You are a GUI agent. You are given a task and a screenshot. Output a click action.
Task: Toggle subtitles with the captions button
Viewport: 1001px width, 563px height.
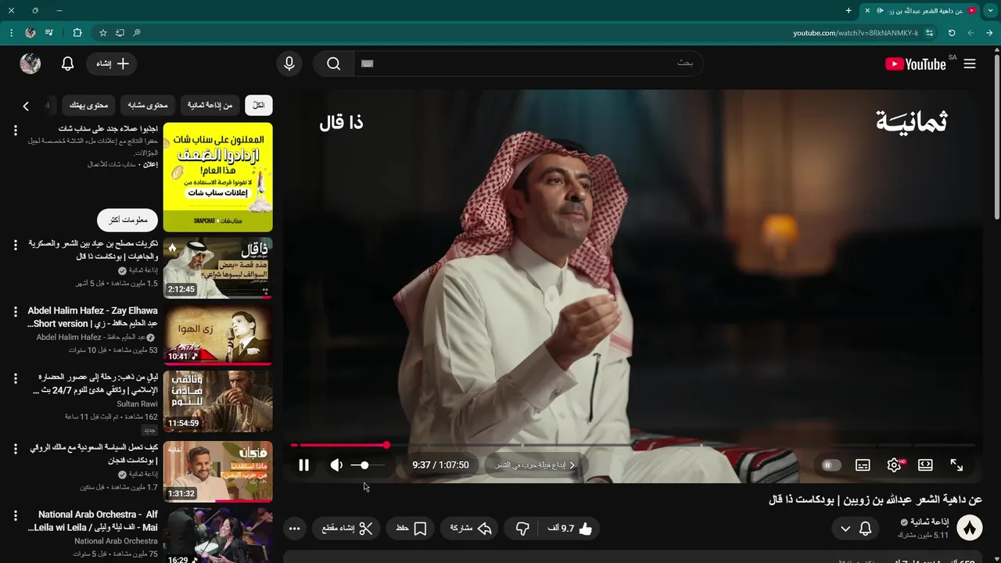(x=863, y=465)
